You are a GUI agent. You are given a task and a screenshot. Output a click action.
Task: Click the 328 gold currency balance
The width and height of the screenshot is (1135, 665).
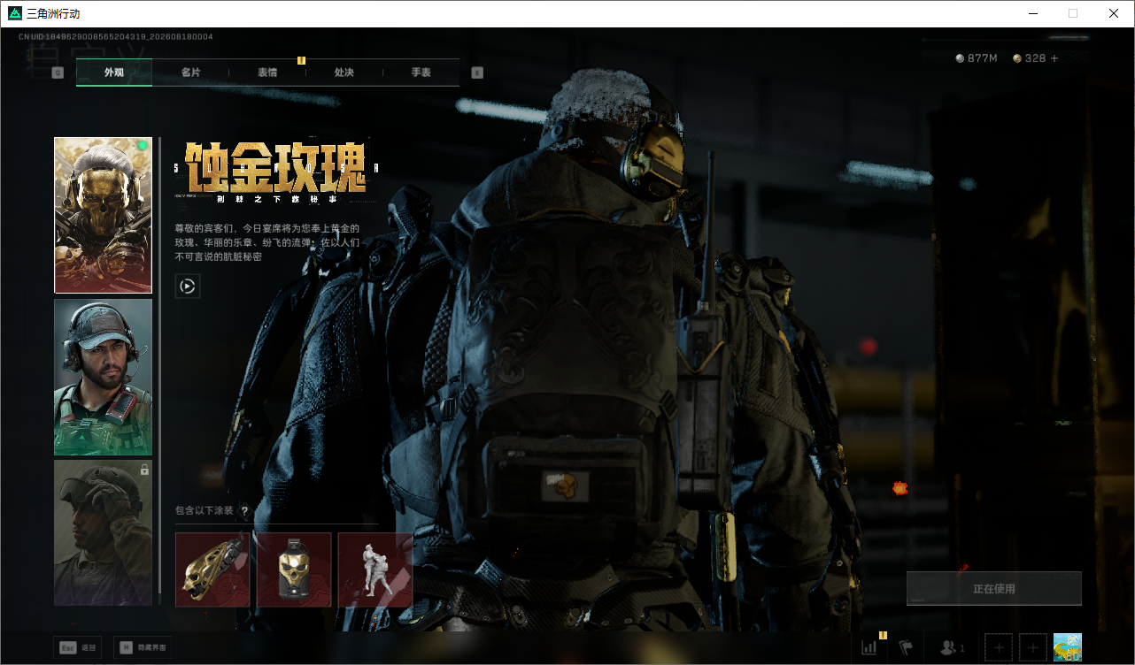(1030, 58)
